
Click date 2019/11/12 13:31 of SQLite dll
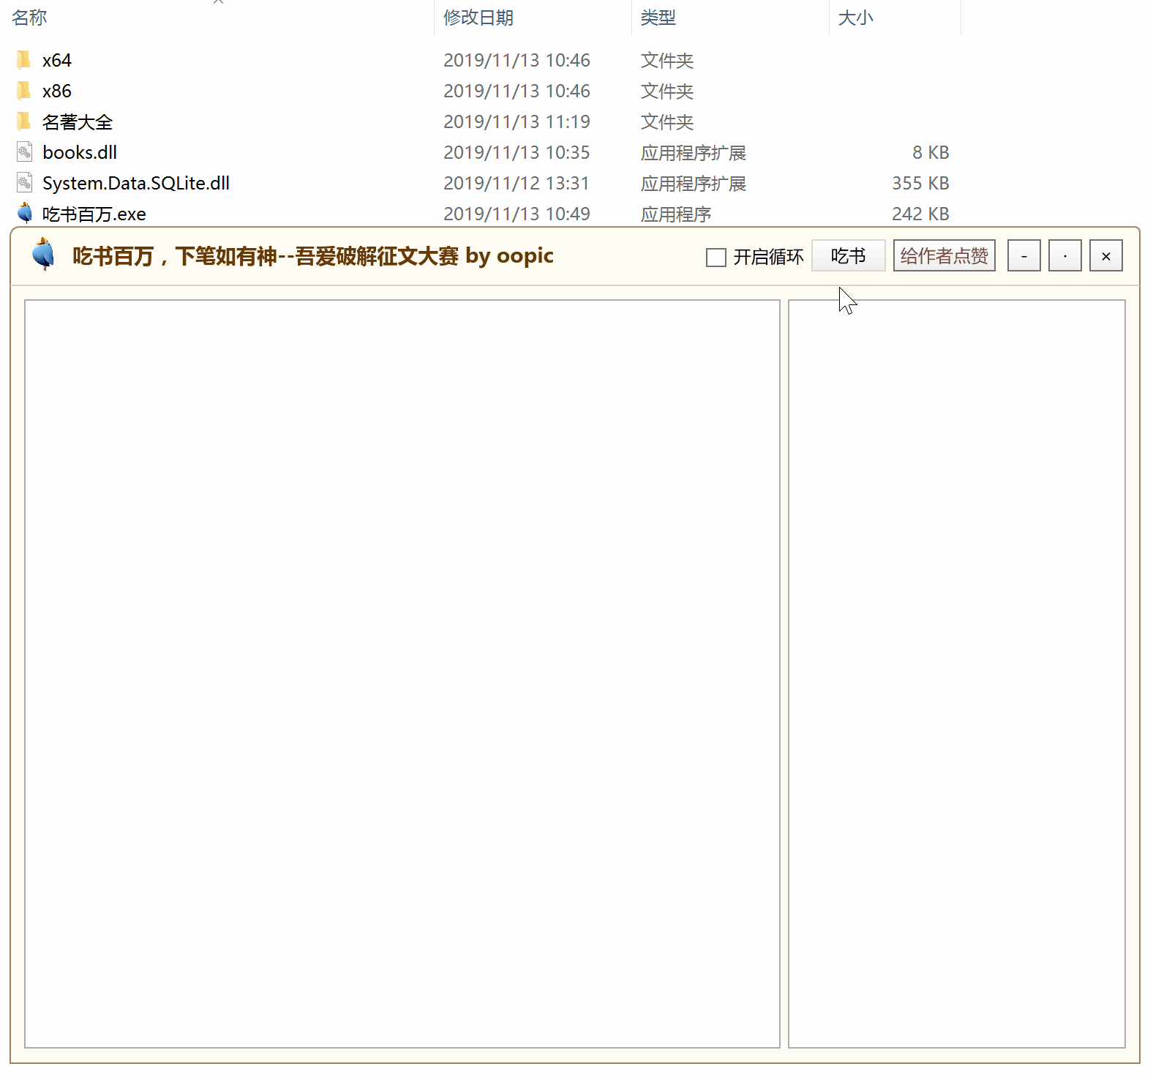coord(517,183)
